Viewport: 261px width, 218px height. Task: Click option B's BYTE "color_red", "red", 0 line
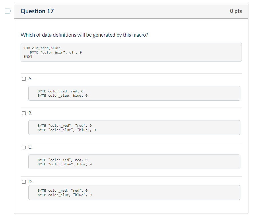[65, 126]
